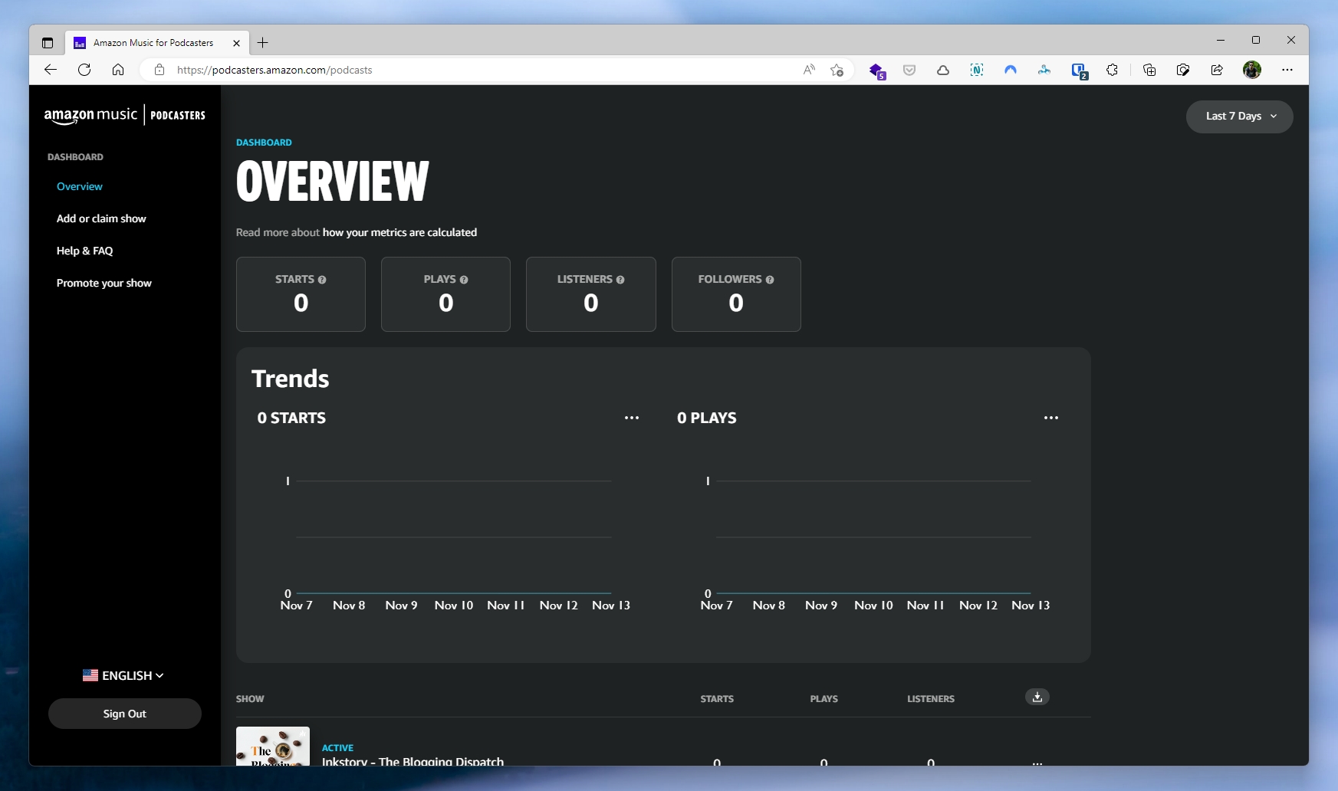The height and width of the screenshot is (791, 1338).
Task: Close the Amazon Music for Podcasters tab
Action: [236, 43]
